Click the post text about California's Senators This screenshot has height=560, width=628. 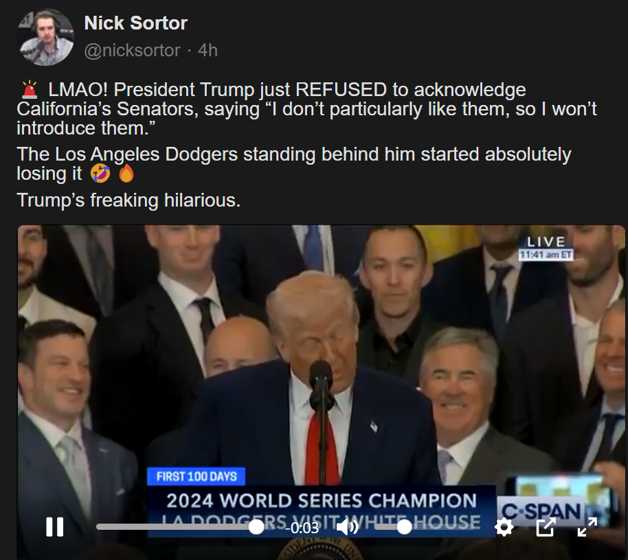coord(306,108)
